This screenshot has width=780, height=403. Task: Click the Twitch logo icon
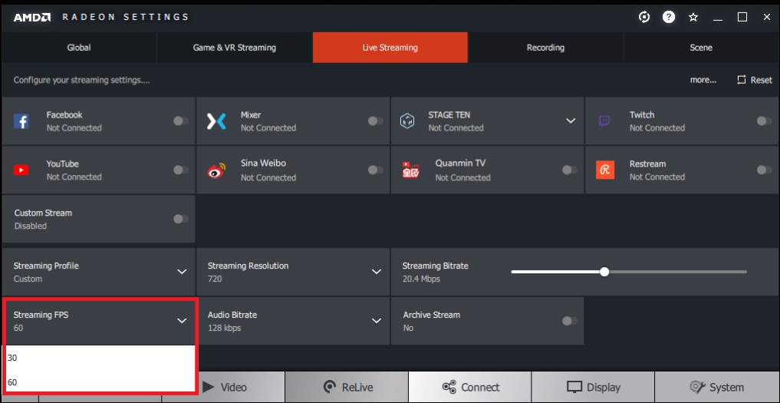coord(604,121)
